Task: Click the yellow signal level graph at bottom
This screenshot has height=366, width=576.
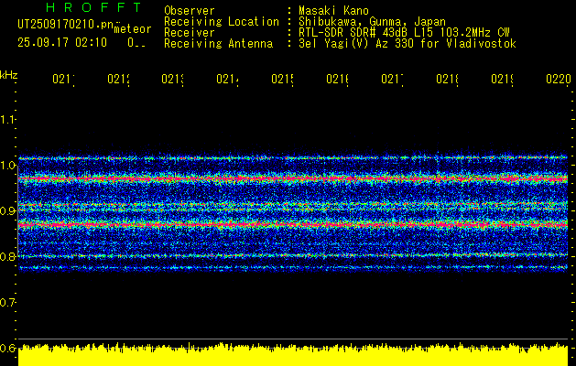Action: coord(293,355)
